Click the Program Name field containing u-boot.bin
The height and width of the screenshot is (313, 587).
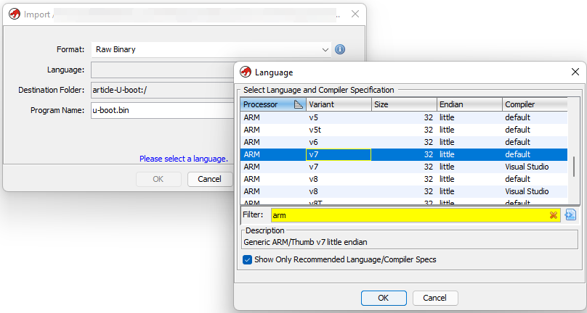pyautogui.click(x=162, y=110)
